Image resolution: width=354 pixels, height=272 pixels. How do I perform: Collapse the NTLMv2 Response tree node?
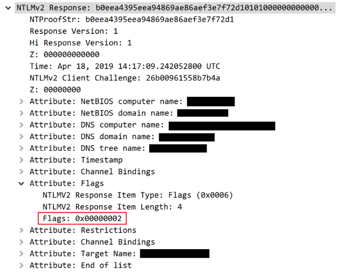pyautogui.click(x=8, y=8)
